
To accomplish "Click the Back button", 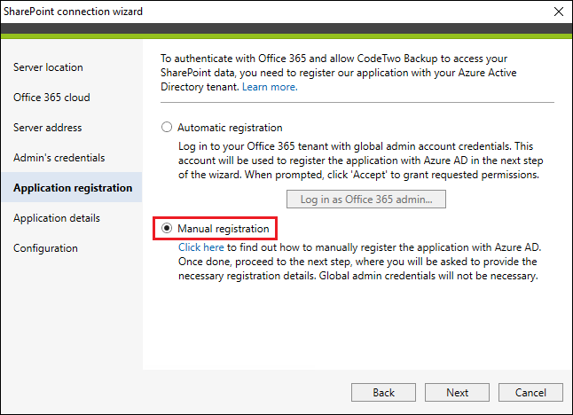I will [383, 392].
